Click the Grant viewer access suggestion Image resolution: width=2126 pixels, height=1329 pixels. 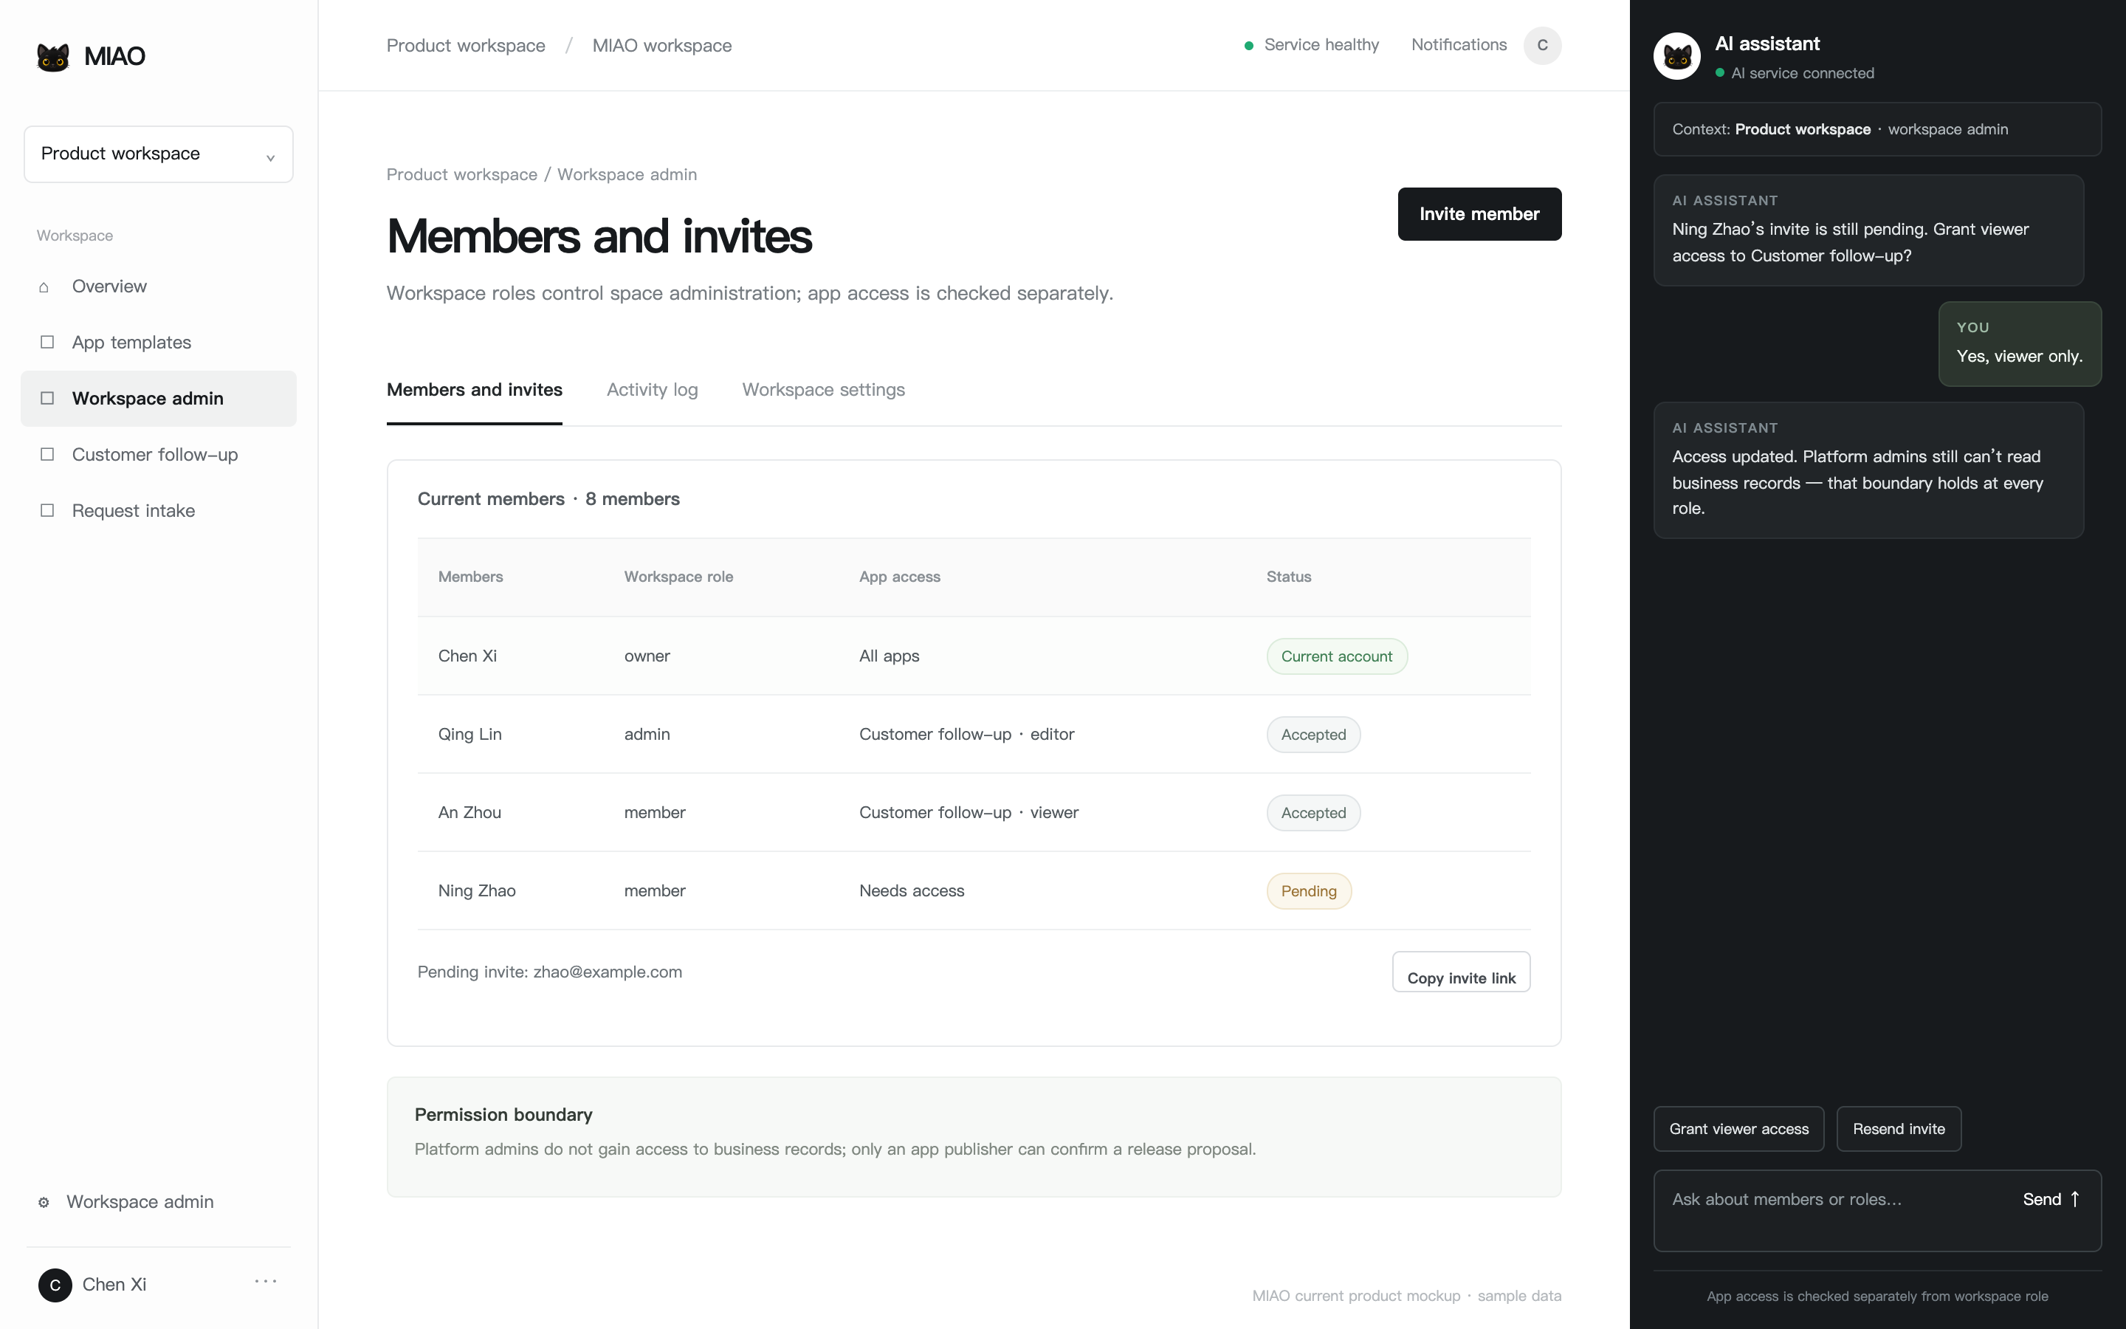coord(1738,1130)
